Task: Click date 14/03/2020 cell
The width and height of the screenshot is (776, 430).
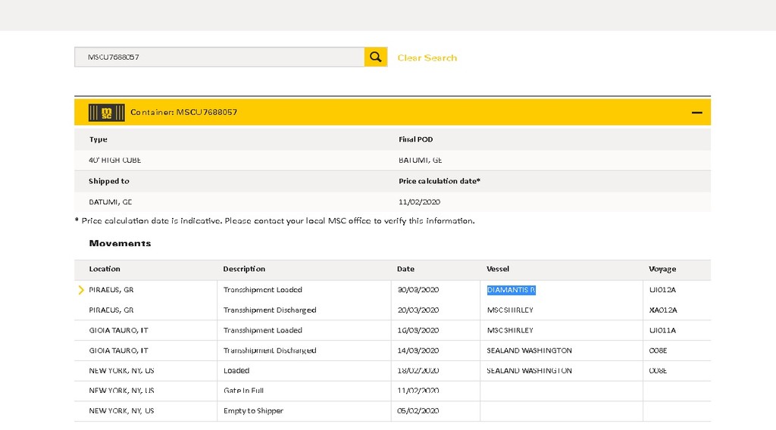Action: [418, 351]
